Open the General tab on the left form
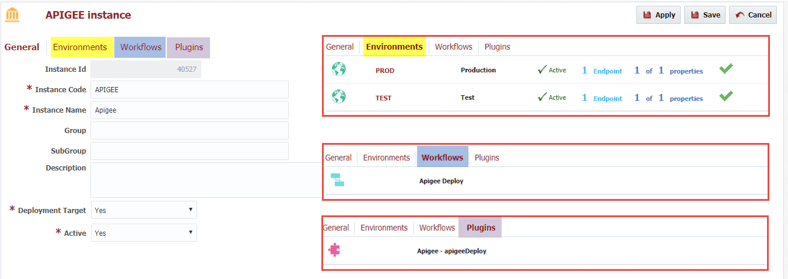The image size is (788, 279). 22,47
